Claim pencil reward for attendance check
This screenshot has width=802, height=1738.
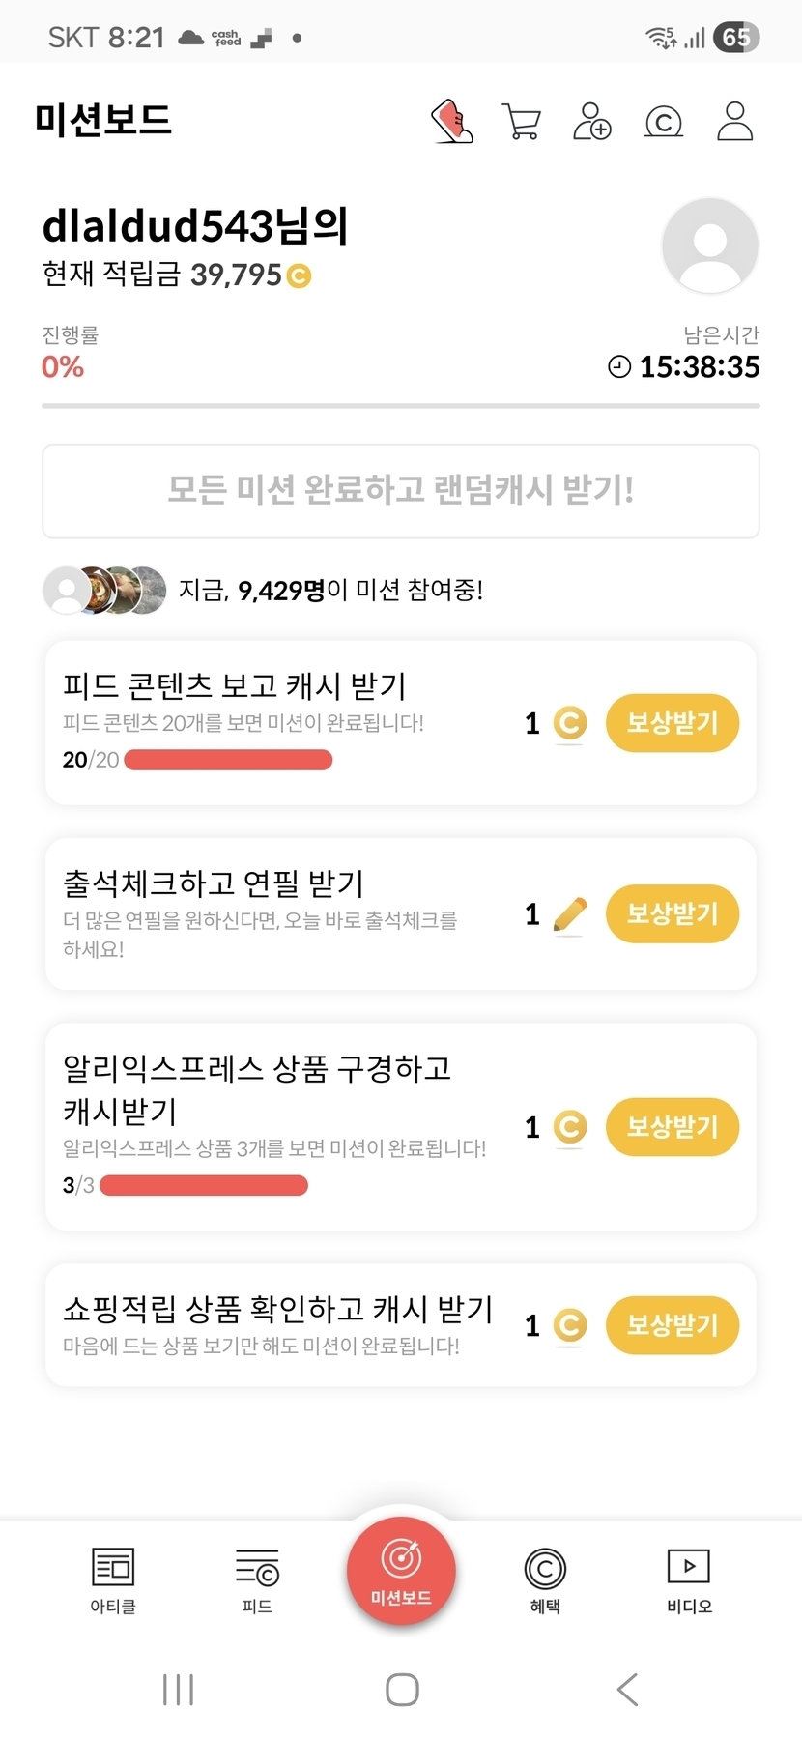(x=672, y=913)
